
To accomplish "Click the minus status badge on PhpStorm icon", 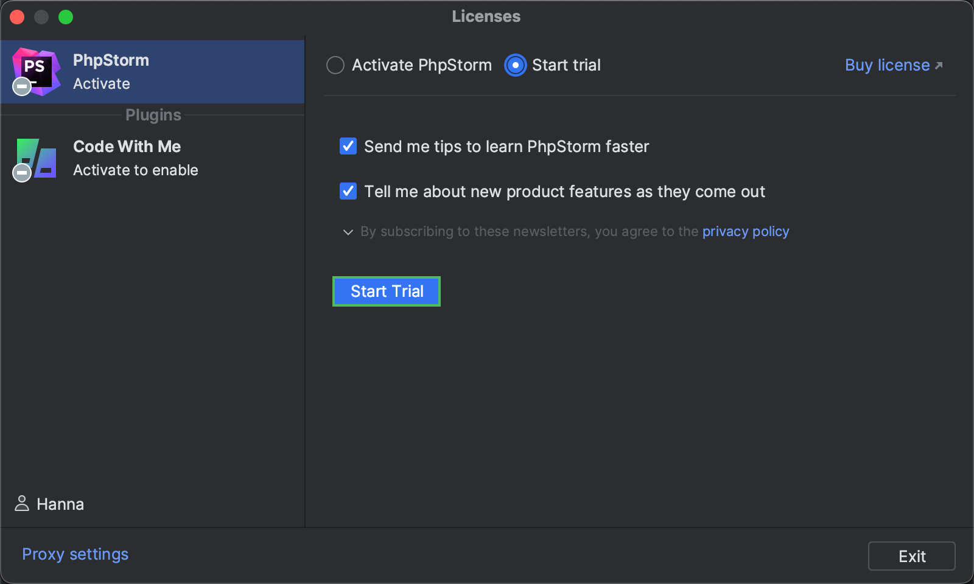I will click(x=21, y=86).
